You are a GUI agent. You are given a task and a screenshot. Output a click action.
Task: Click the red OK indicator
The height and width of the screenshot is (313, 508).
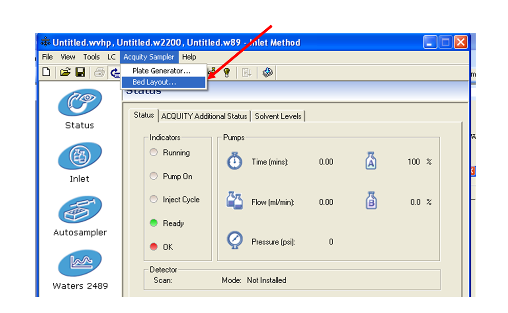154,246
